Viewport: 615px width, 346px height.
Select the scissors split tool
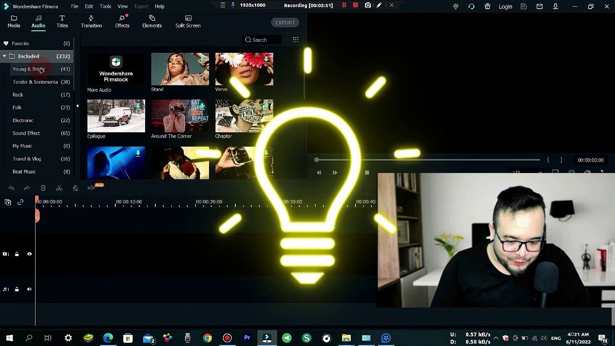pyautogui.click(x=59, y=188)
